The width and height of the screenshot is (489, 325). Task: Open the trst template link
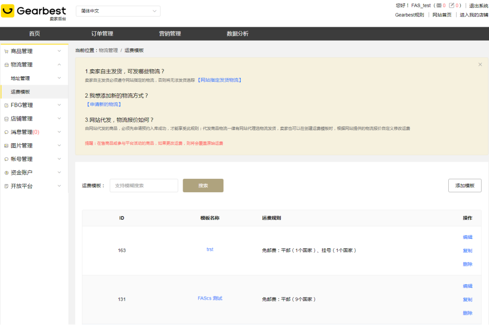click(210, 250)
